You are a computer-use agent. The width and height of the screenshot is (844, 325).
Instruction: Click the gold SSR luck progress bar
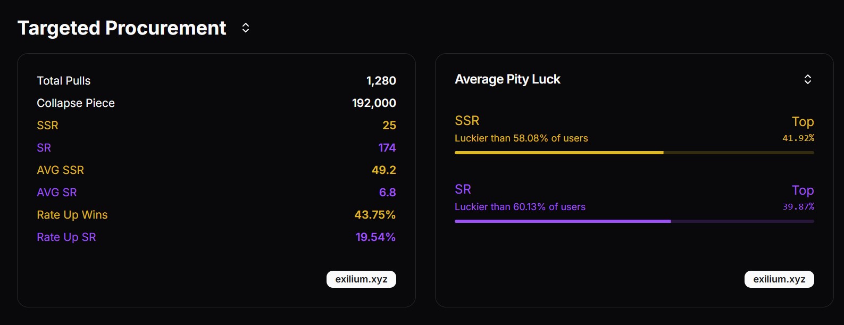click(x=634, y=153)
